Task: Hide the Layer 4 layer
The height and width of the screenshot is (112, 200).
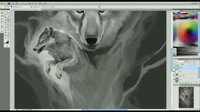Action: coord(174,68)
